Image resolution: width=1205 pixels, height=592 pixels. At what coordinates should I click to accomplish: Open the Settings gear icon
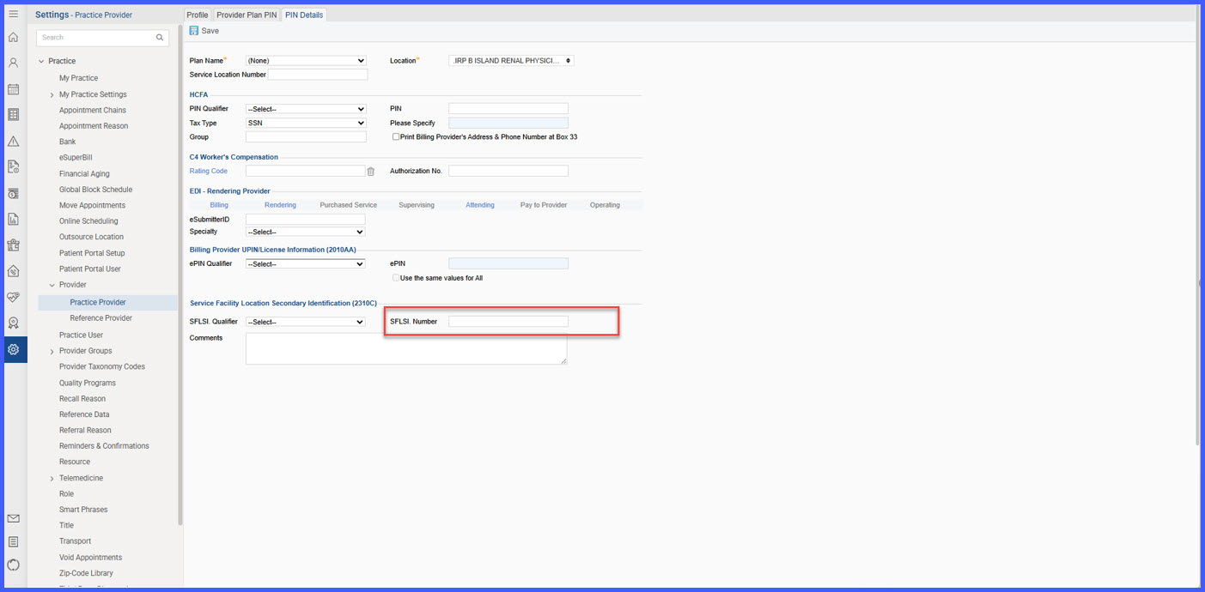click(14, 349)
